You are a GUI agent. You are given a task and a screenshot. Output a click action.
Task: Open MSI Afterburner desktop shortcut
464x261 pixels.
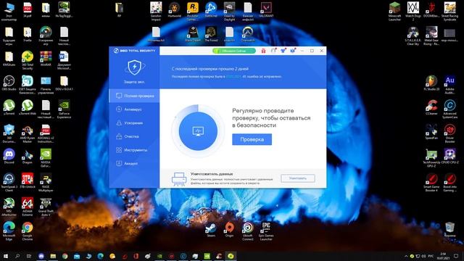9,207
